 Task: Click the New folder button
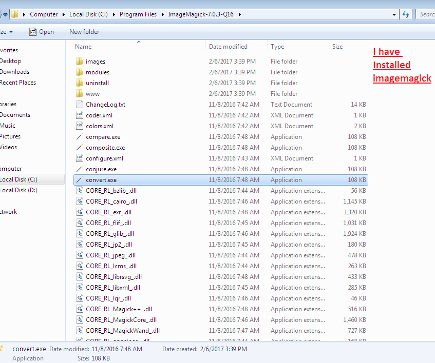[84, 32]
